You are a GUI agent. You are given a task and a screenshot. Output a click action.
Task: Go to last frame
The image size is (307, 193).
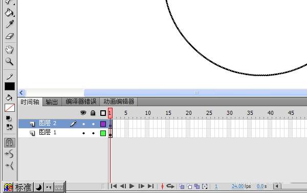pos(150,186)
